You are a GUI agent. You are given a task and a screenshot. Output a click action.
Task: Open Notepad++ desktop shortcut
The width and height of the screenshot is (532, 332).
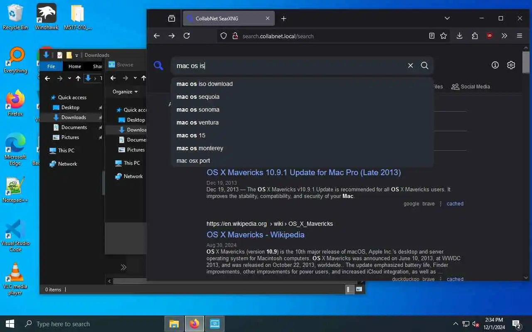(15, 190)
